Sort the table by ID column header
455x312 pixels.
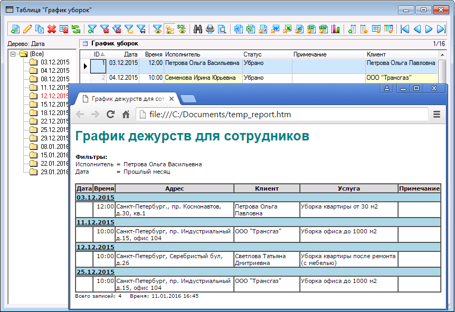coord(97,54)
